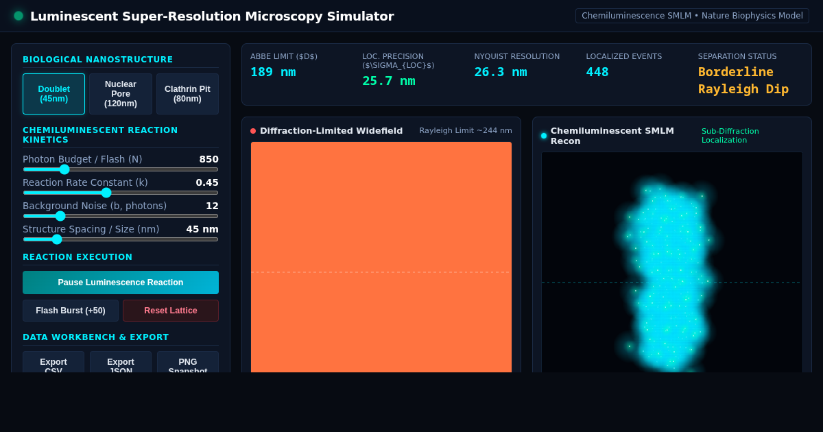823x432 pixels.
Task: Click the Chemiluminescent Reaction Kinetics heading
Action: (100, 135)
